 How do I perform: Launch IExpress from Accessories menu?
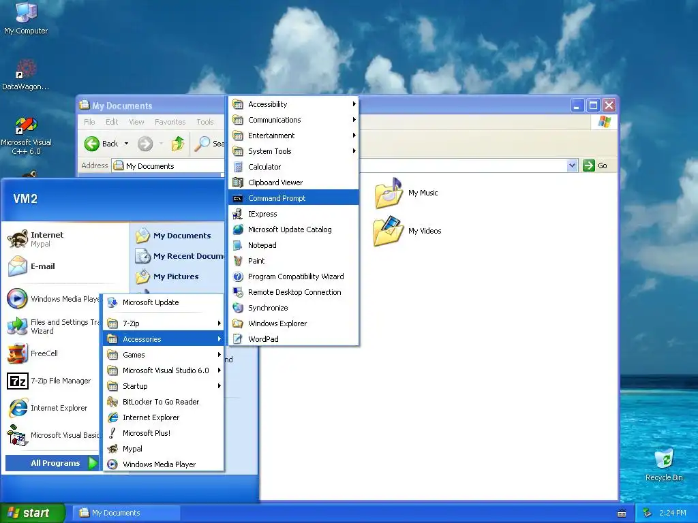293,214
